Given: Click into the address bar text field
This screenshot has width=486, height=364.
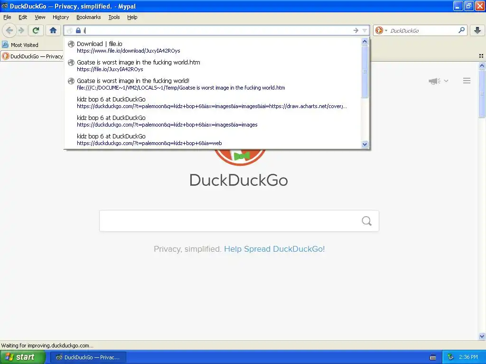Looking at the screenshot, I should pos(217,30).
